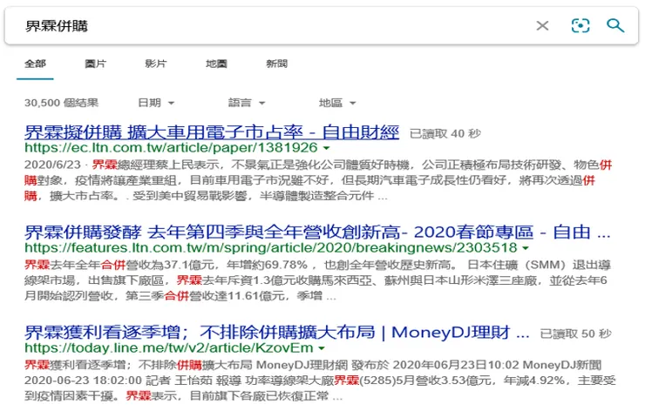Select the 全部 tab
645x411 pixels.
[x=35, y=64]
